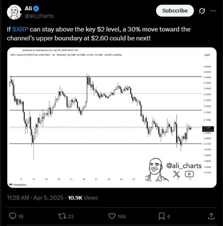Click the reply comment icon
Image resolution: width=223 pixels, height=226 pixels.
coord(13,216)
